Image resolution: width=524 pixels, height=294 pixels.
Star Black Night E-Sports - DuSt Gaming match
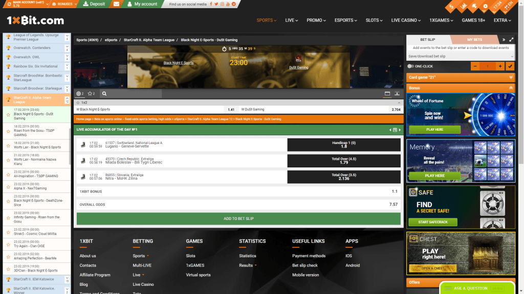pyautogui.click(x=8, y=115)
